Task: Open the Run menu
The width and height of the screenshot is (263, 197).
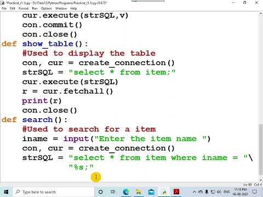Action: [35, 8]
